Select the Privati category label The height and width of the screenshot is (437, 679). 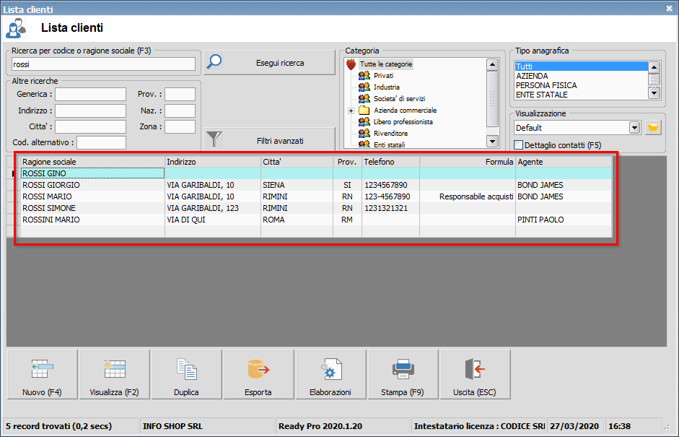point(384,75)
